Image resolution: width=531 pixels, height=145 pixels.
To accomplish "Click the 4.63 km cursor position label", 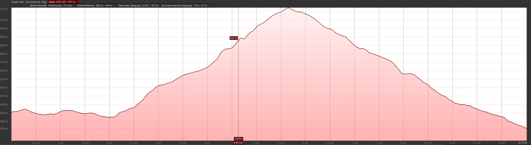I will (x=238, y=143).
